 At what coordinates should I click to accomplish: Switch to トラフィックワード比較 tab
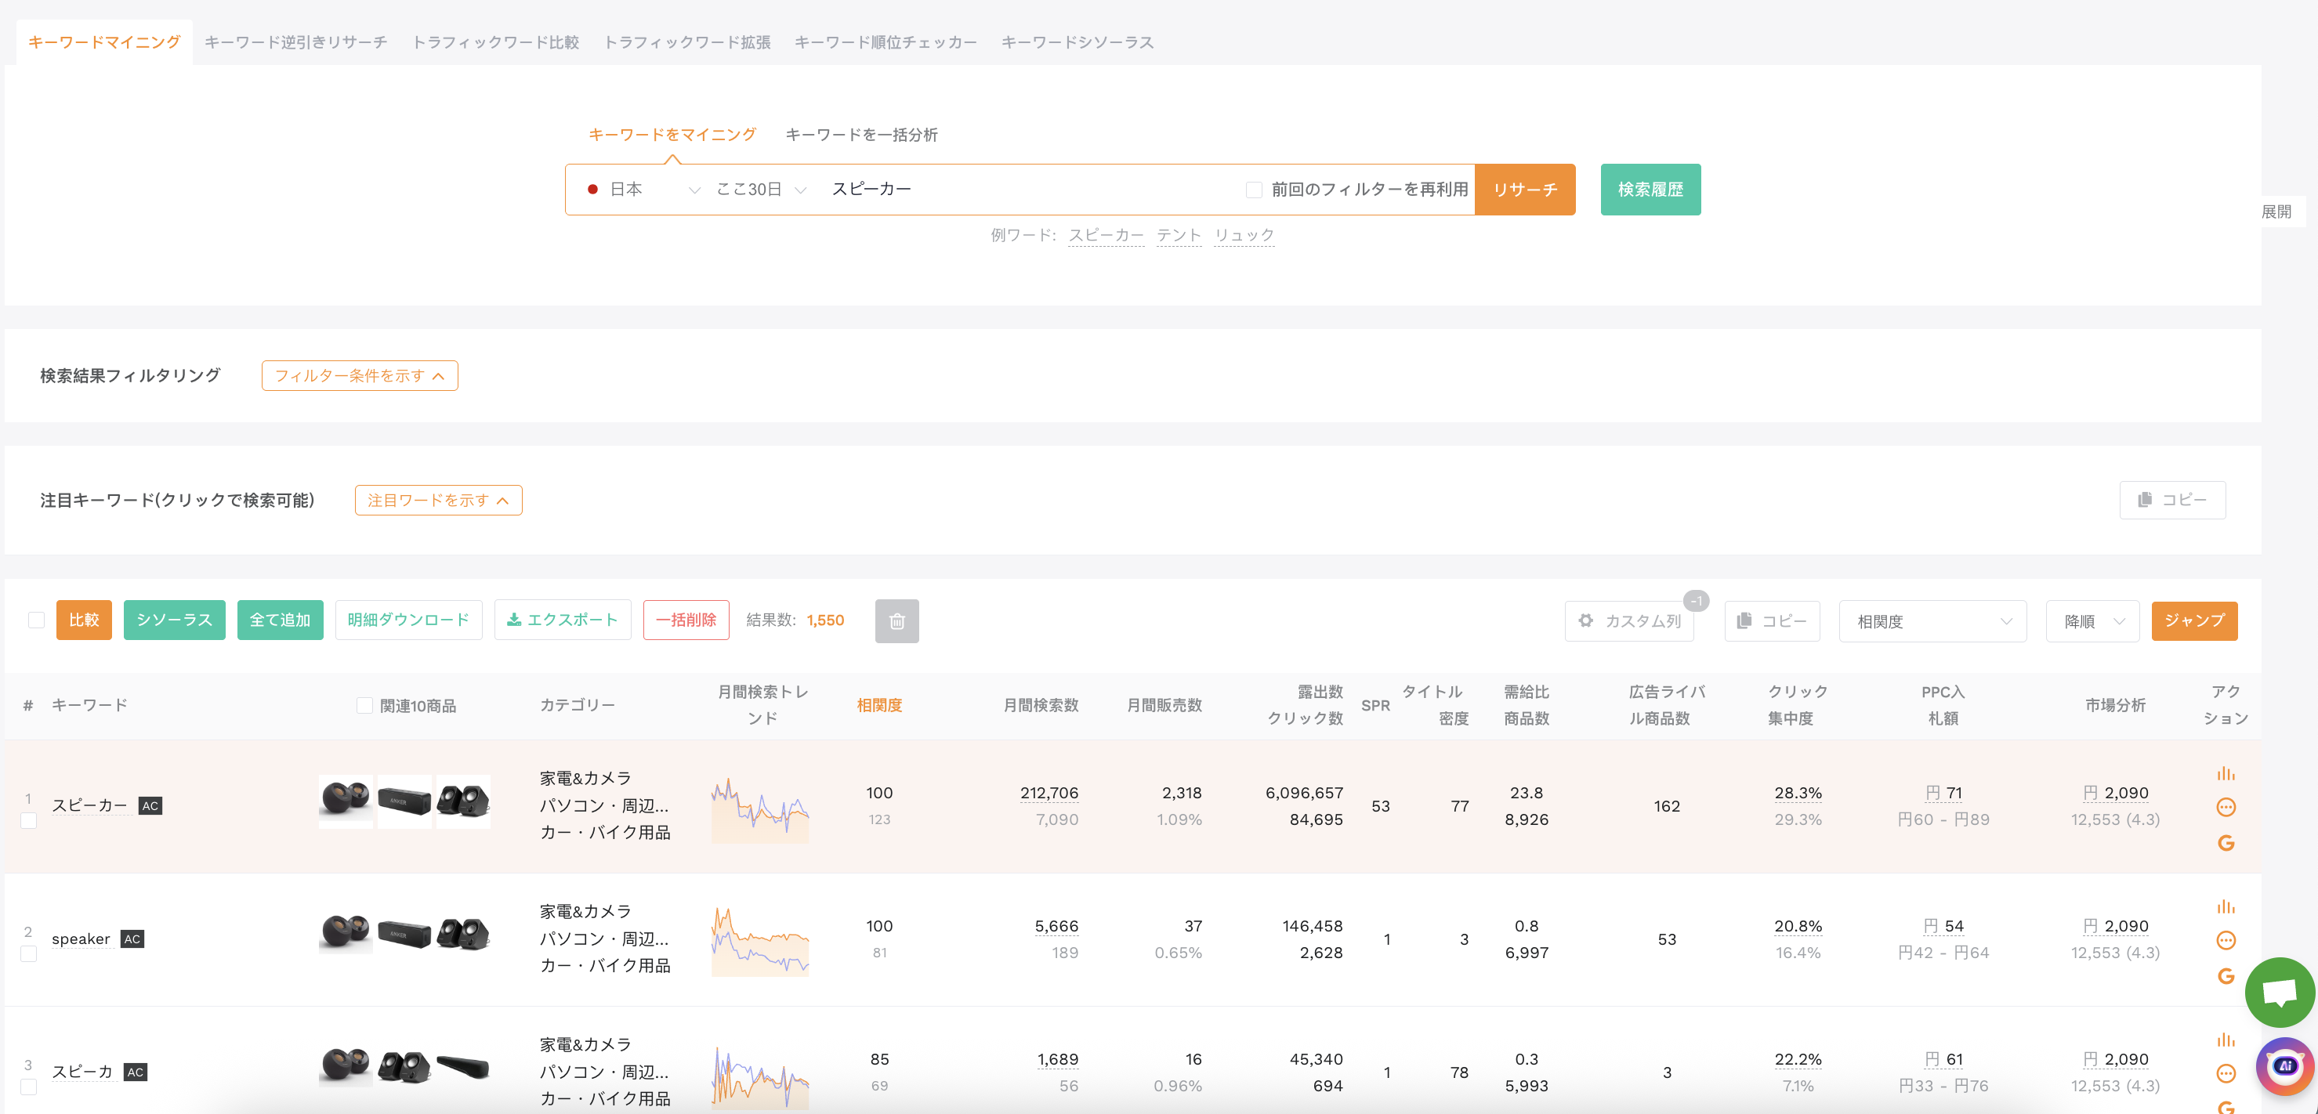(x=495, y=42)
